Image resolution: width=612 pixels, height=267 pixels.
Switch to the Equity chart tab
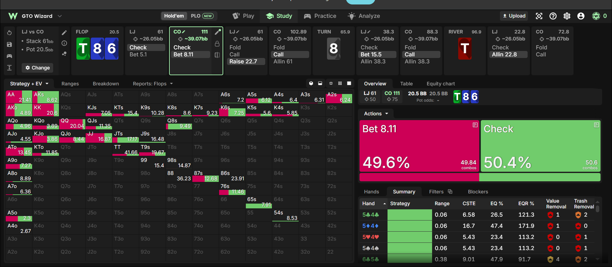click(441, 83)
